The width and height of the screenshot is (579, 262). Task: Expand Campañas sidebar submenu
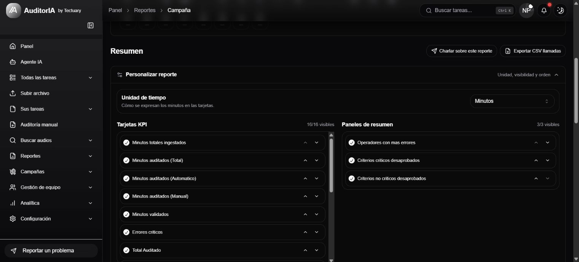pos(90,172)
